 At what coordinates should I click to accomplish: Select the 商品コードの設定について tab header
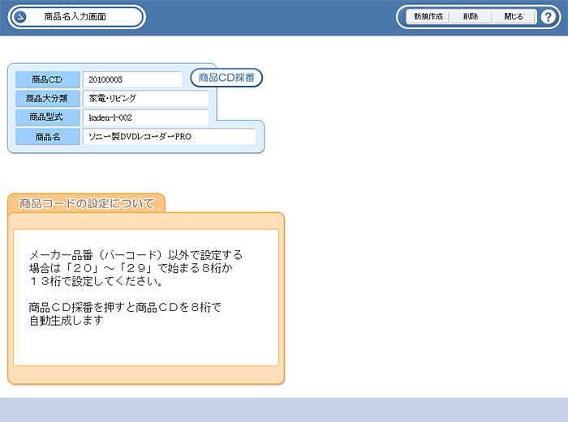click(x=86, y=203)
